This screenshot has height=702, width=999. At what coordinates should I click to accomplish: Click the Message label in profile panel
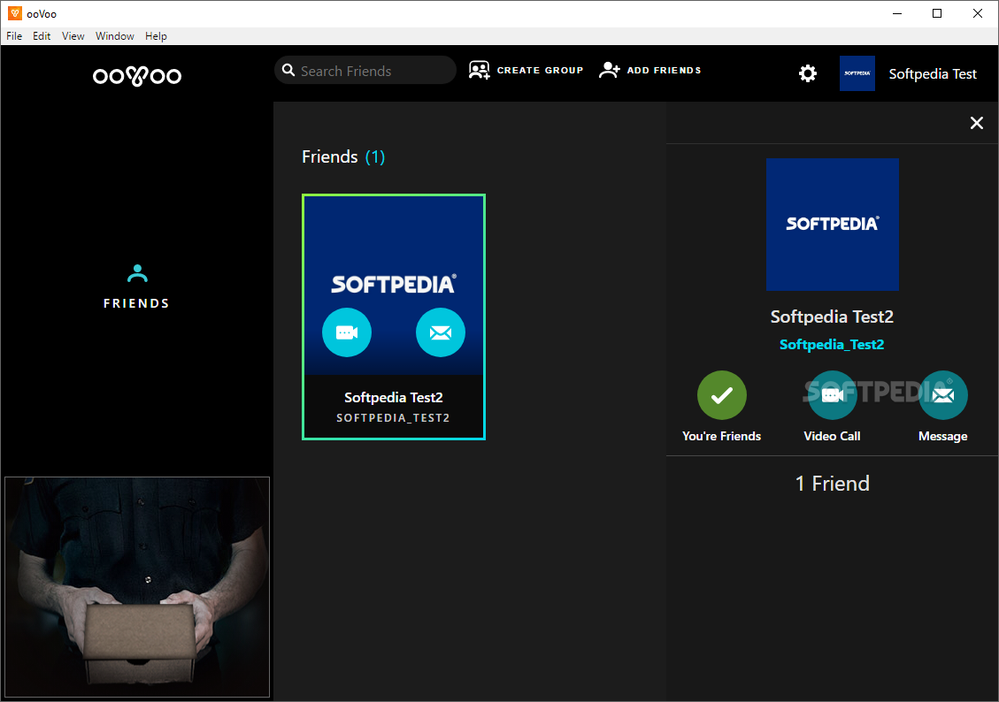point(943,436)
